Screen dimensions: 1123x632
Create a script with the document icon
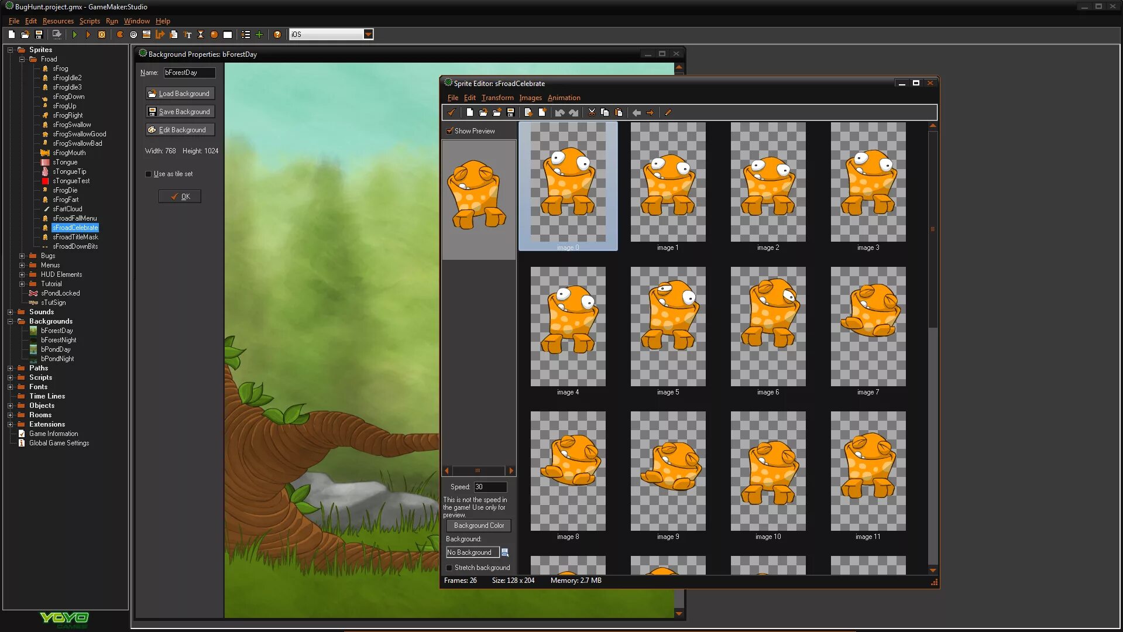click(174, 35)
